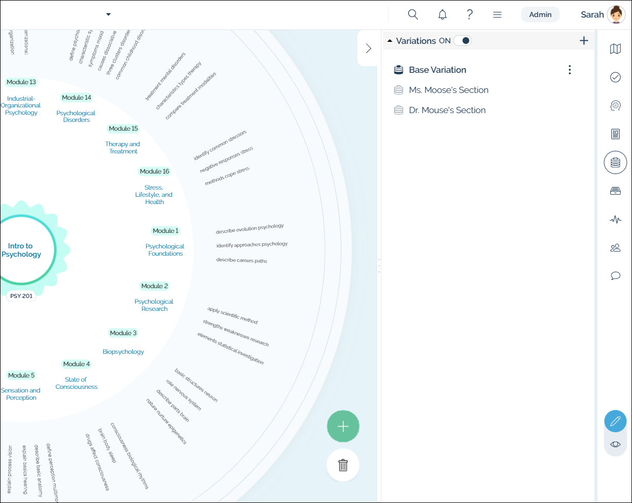The height and width of the screenshot is (503, 632).
Task: Open the map icon in right sidebar
Action: [x=615, y=49]
